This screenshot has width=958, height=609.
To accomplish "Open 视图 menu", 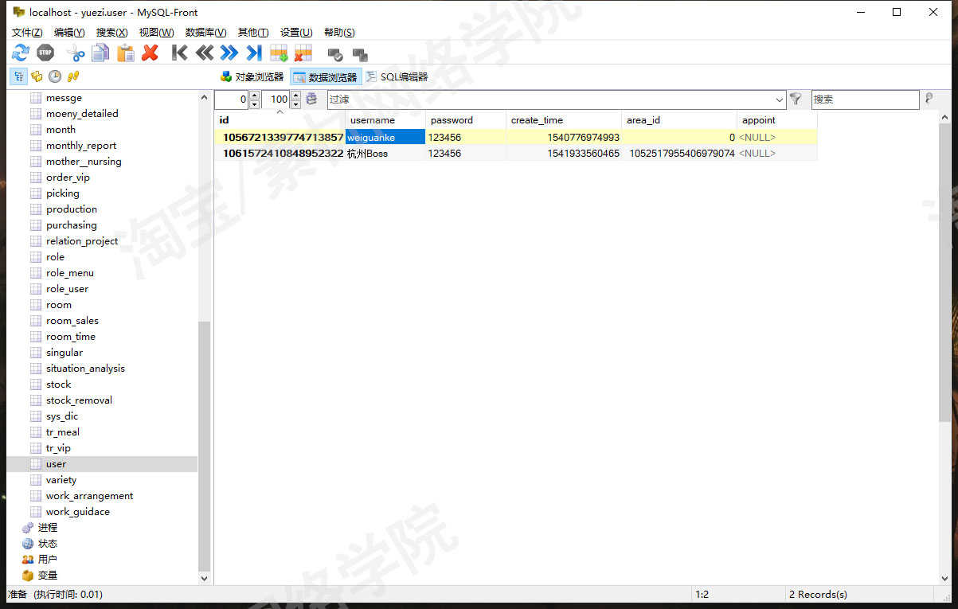I will click(x=156, y=32).
